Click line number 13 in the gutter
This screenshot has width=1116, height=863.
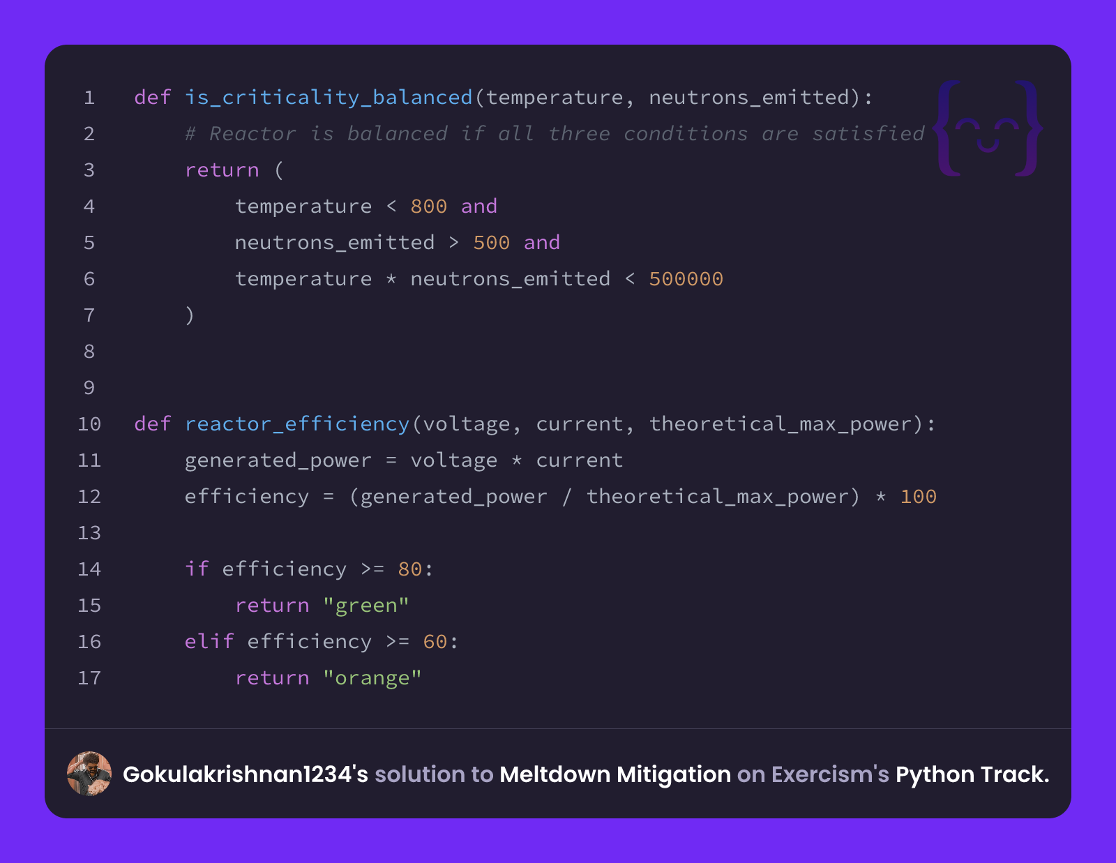pyautogui.click(x=89, y=532)
